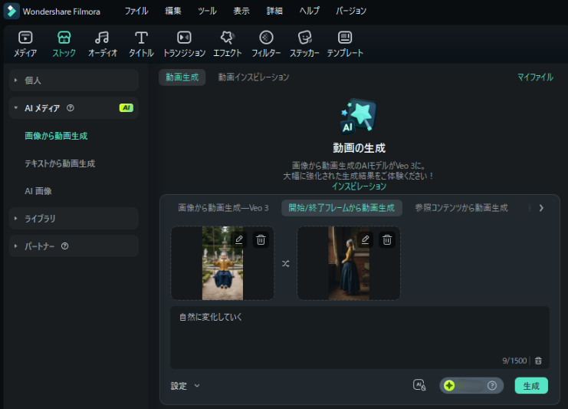The image size is (568, 409).
Task: Switch to the 動画インスピレーション tab
Action: (253, 78)
